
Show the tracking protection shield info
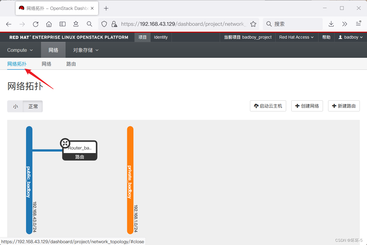(x=104, y=24)
